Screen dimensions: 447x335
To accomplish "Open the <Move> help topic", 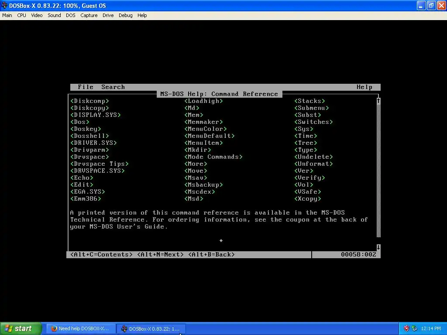I will click(x=196, y=171).
